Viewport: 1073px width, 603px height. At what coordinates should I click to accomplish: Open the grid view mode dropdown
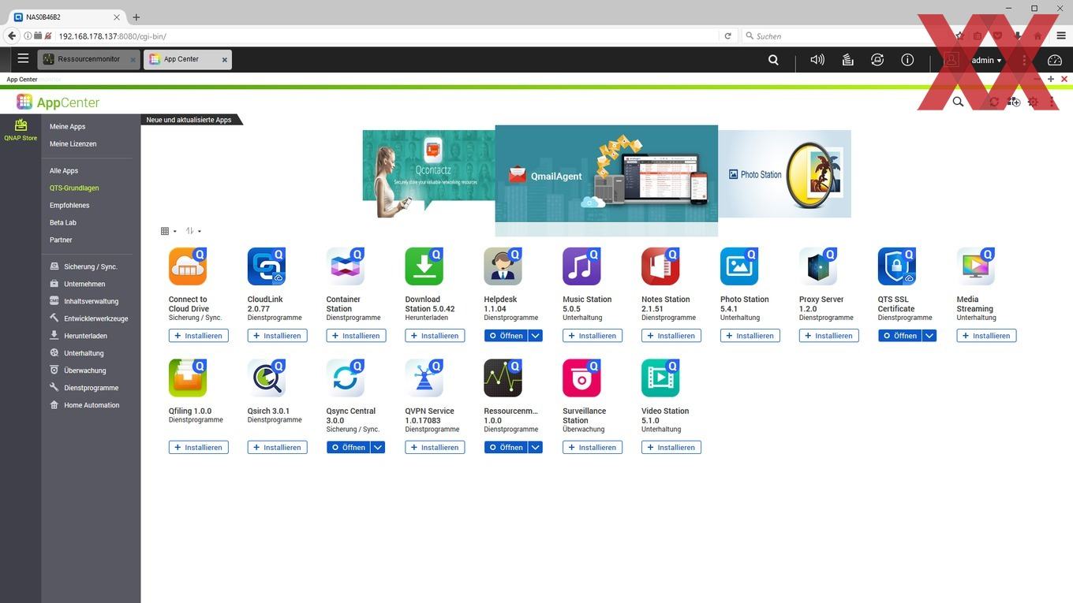[x=168, y=231]
